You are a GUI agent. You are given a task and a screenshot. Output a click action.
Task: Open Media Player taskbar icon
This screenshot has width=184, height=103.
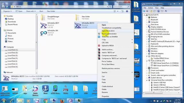[x=28, y=101]
